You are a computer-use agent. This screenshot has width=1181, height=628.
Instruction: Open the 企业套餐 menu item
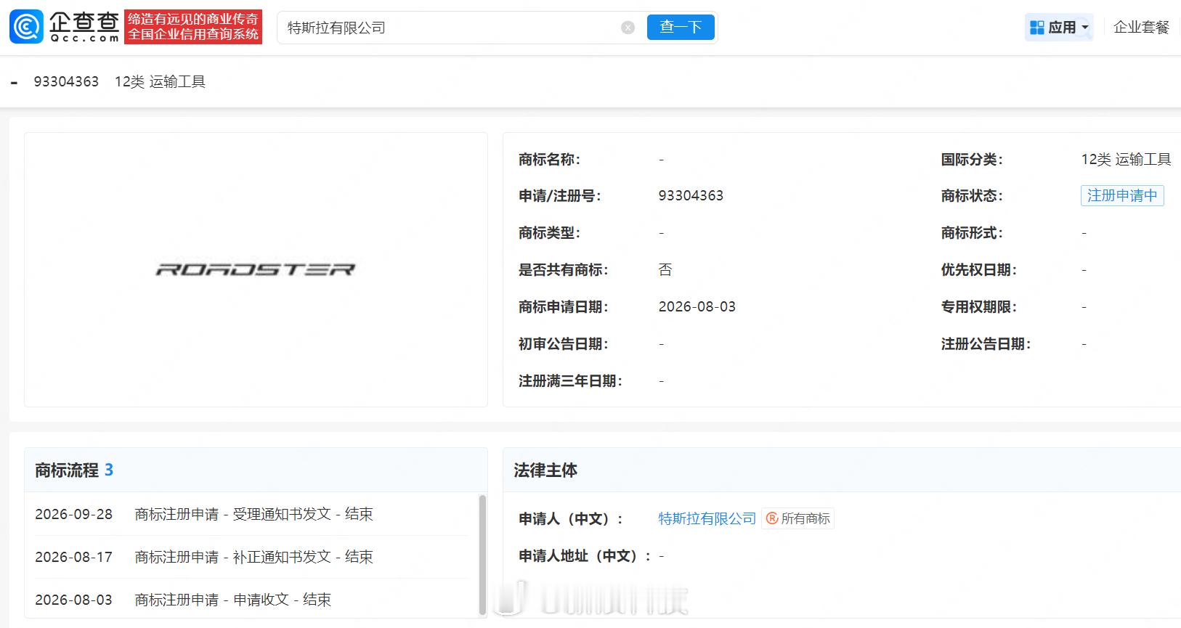pyautogui.click(x=1141, y=28)
